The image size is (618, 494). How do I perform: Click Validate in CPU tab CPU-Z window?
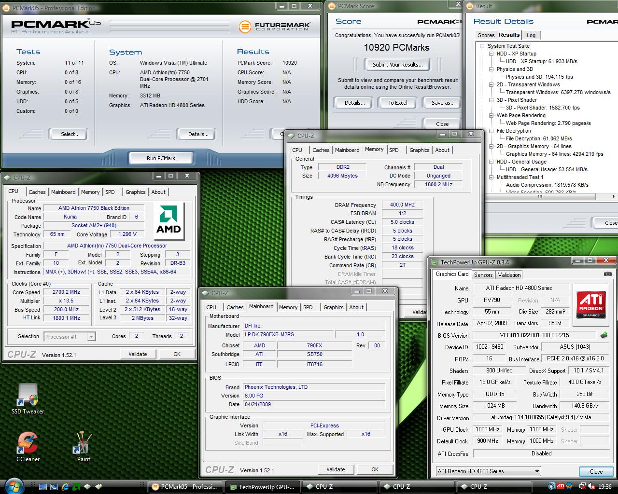click(138, 354)
